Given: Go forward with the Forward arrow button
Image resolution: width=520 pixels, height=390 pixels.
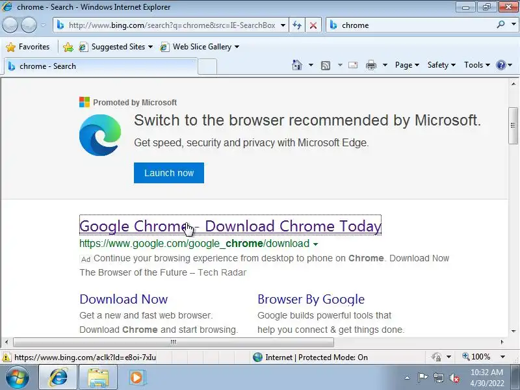Looking at the screenshot, I should click(29, 25).
